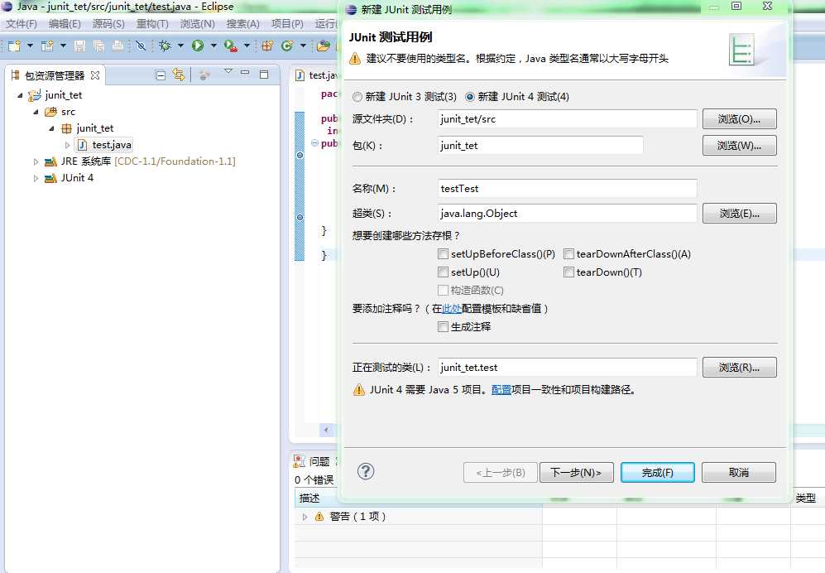Check the tearDownAfterClass() option
Image resolution: width=825 pixels, height=573 pixels.
(568, 254)
